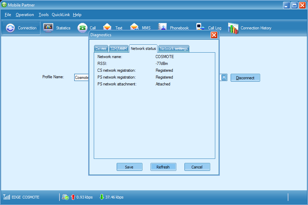The image size is (308, 205).
Task: Close the Diagnostics dialog
Action: click(214, 35)
